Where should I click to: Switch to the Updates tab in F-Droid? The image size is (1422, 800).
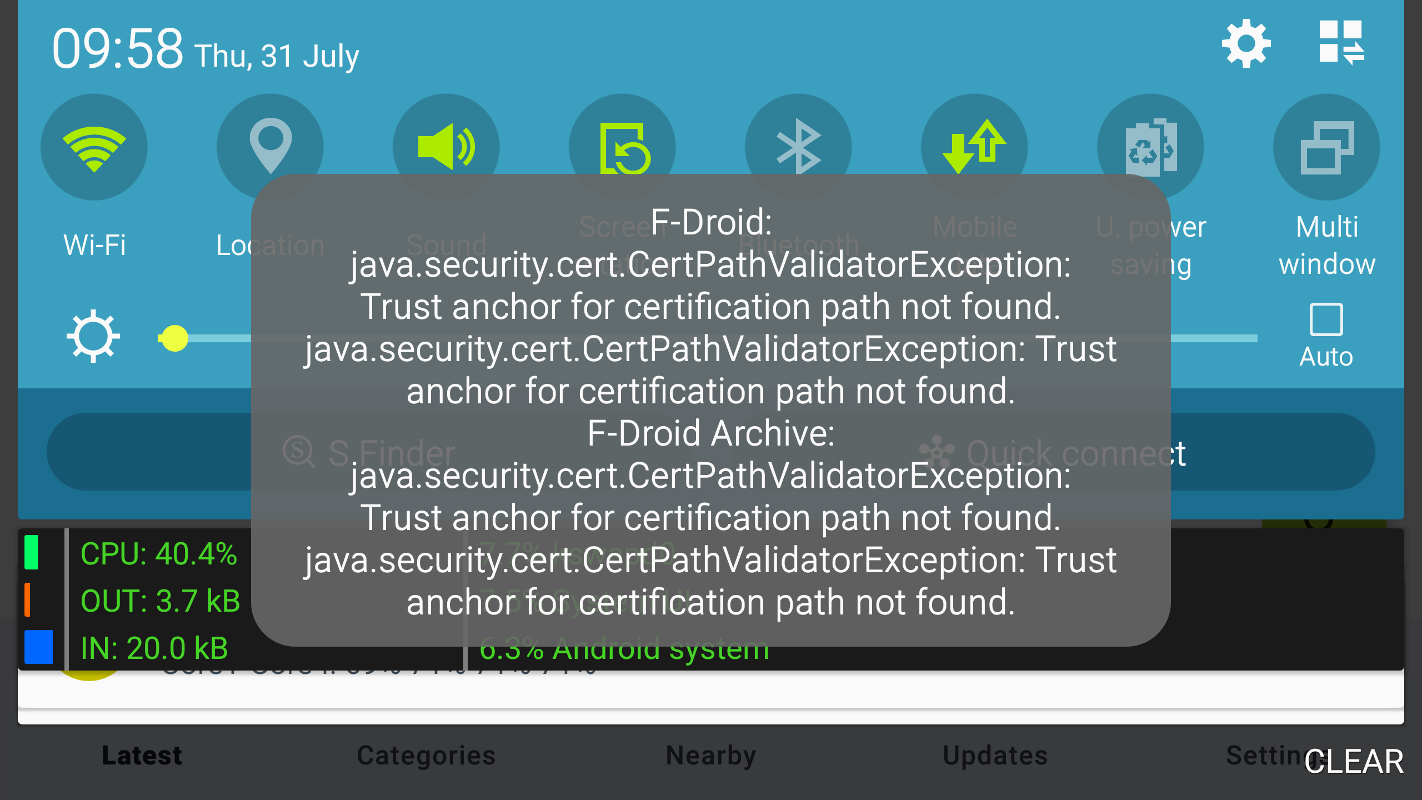coord(995,756)
